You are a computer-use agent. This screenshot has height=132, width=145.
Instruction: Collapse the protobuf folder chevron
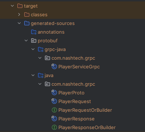(x=26, y=41)
